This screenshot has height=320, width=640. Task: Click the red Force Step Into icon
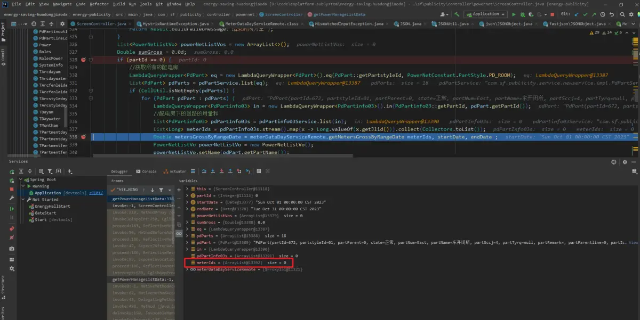[222, 171]
